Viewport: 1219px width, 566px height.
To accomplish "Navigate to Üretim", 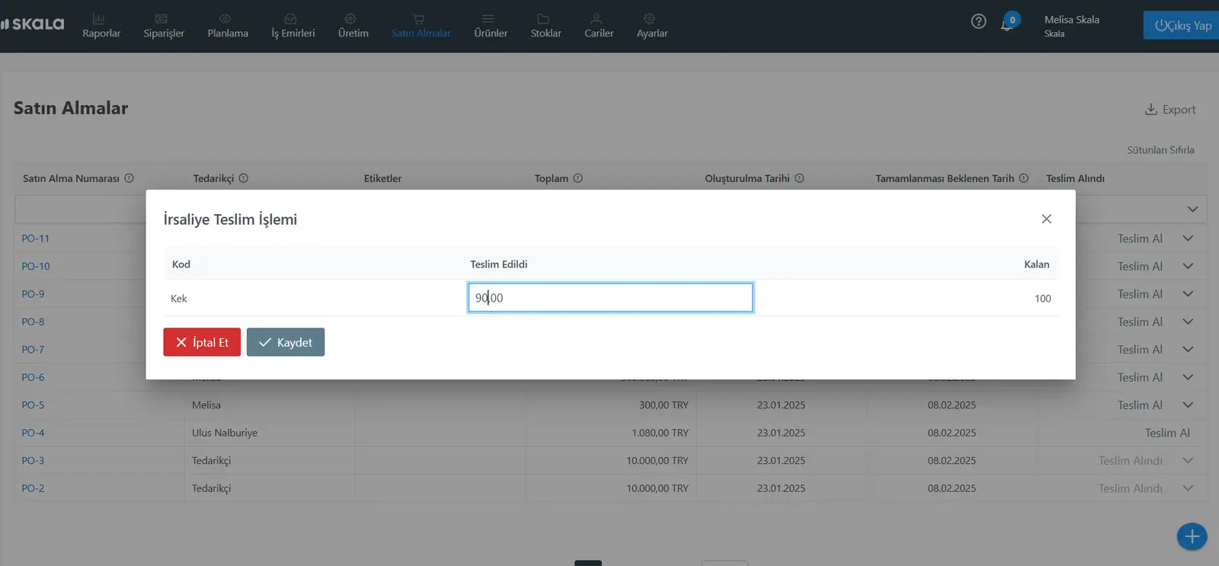I will (353, 26).
